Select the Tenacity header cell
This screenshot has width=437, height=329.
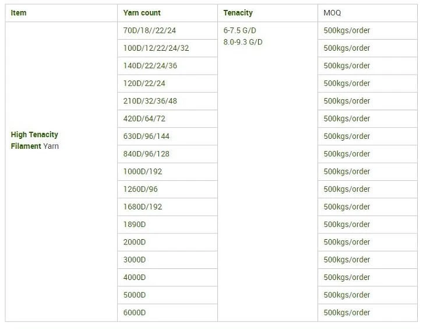[267, 13]
